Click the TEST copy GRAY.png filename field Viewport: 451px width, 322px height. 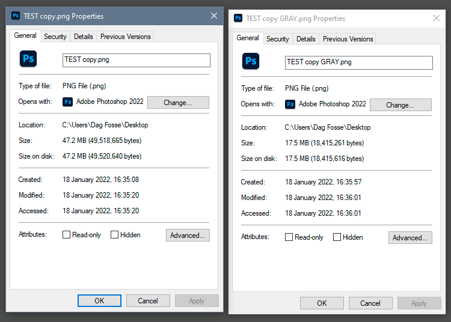point(359,62)
